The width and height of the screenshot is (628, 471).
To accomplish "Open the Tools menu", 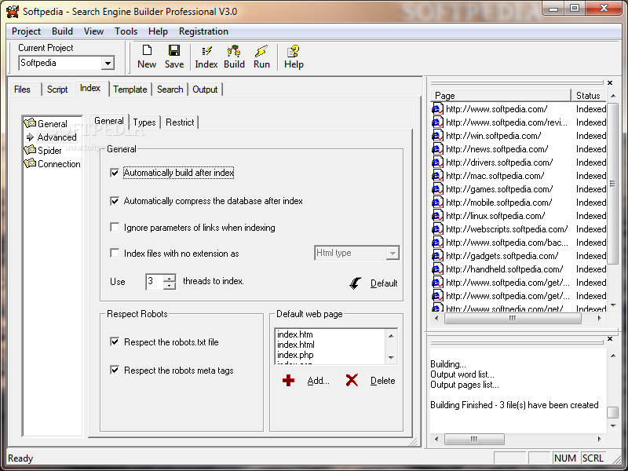I will tap(126, 31).
